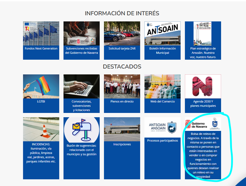Image resolution: width=246 pixels, height=186 pixels.
Task: Click the Ansoáin crest beside Gobierno de Navarra
Action: (215, 123)
